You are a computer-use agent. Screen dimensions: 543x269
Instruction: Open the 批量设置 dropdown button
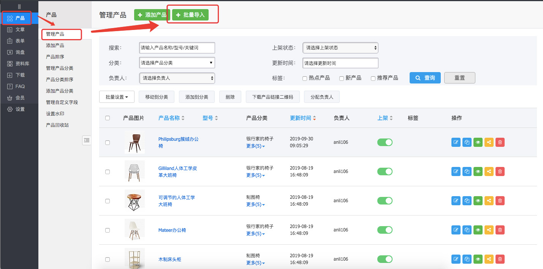point(116,97)
